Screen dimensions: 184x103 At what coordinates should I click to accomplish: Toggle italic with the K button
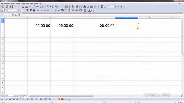[x=30, y=11]
